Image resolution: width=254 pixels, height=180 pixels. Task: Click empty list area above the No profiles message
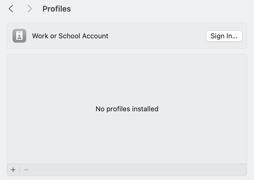pos(127,79)
